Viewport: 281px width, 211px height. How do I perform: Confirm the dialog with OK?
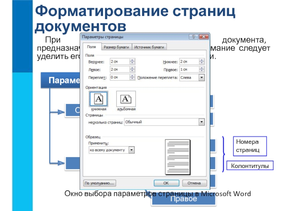tap(166, 183)
